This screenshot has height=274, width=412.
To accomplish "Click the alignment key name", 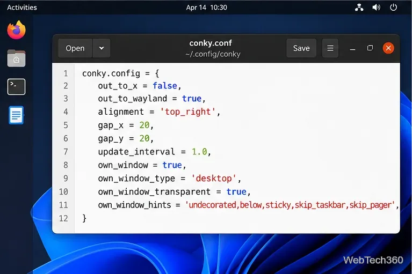I will (121, 112).
